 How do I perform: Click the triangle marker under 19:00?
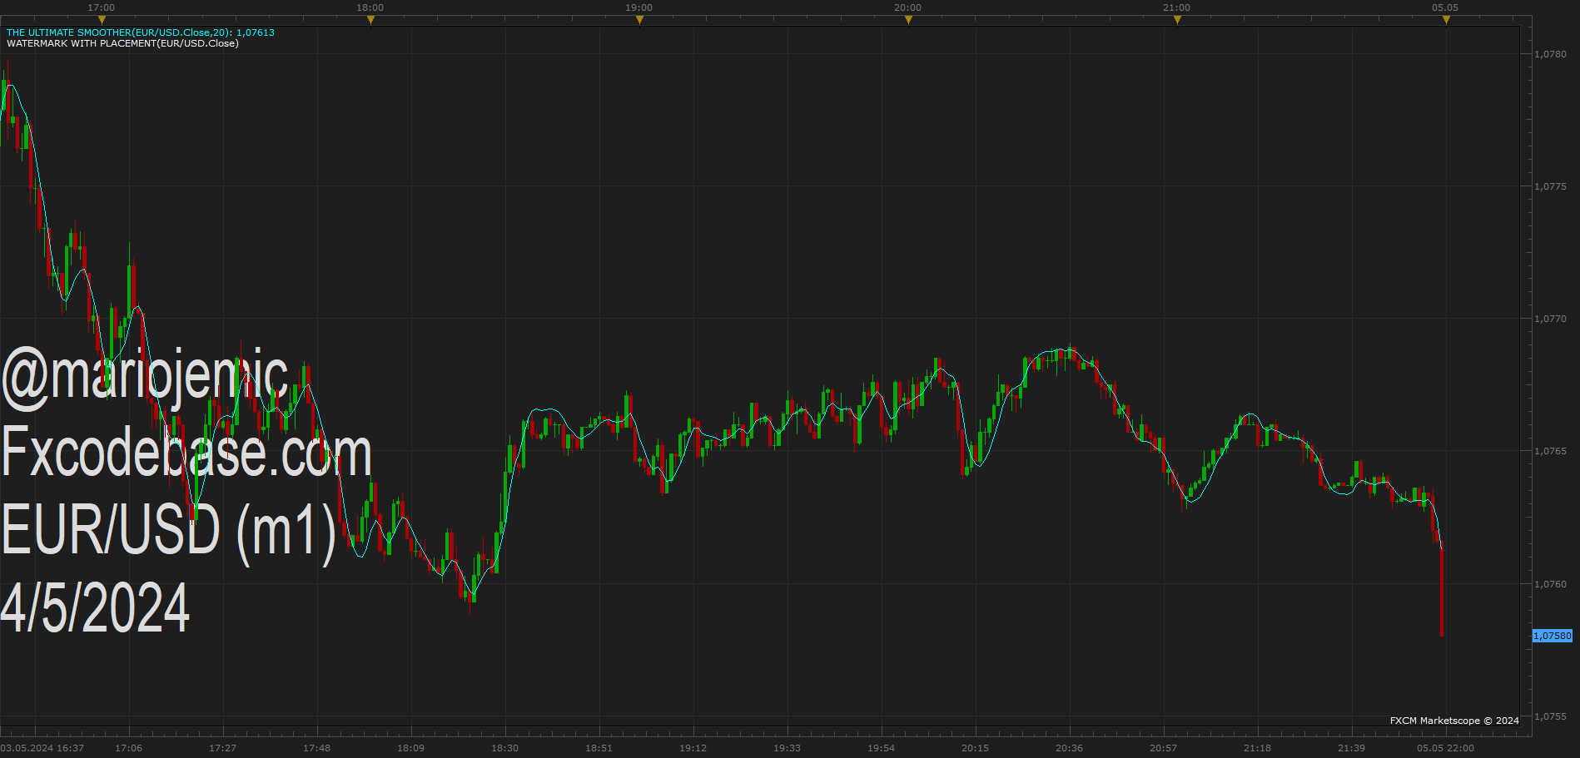(x=639, y=20)
